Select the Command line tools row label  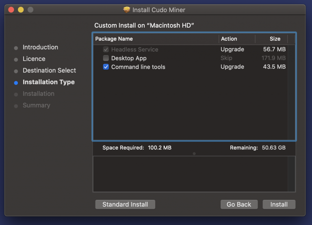tap(138, 67)
